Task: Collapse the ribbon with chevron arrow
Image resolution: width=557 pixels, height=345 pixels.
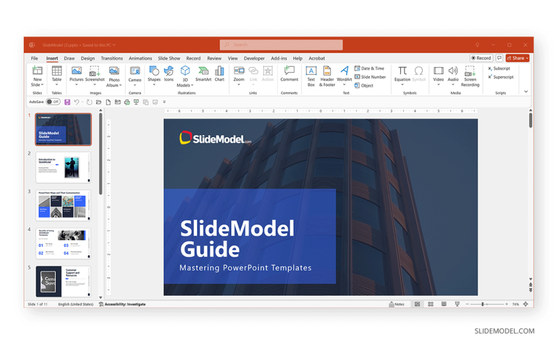Action: coord(526,92)
